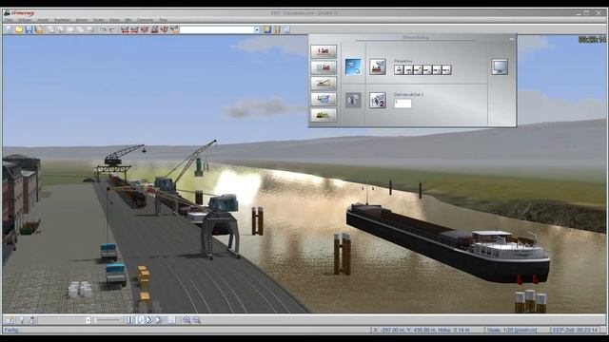Viewport: 609px width, 342px height.
Task: Zoom out with the minus magnifier icon
Action: click(197, 320)
